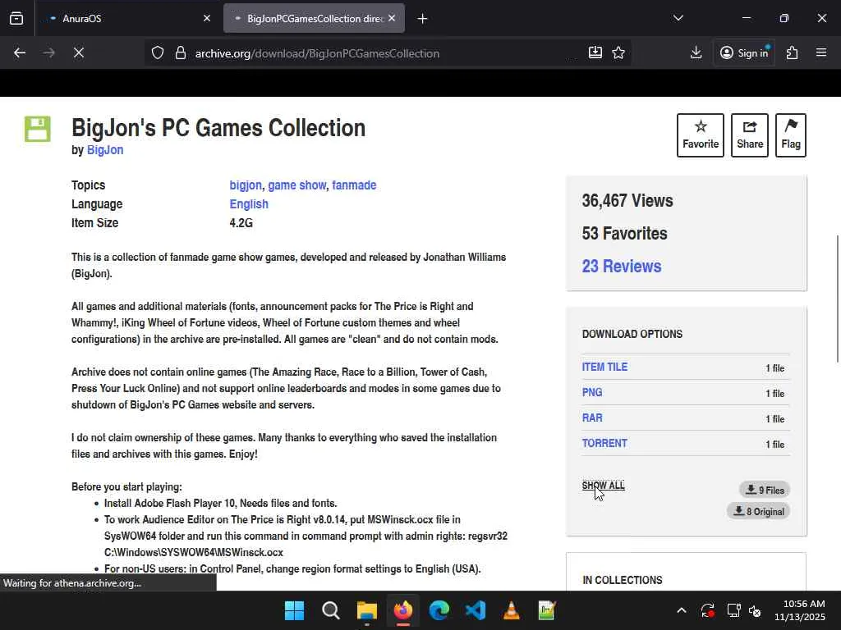Viewport: 841px width, 630px height.
Task: Share this archive item
Action: tap(750, 135)
